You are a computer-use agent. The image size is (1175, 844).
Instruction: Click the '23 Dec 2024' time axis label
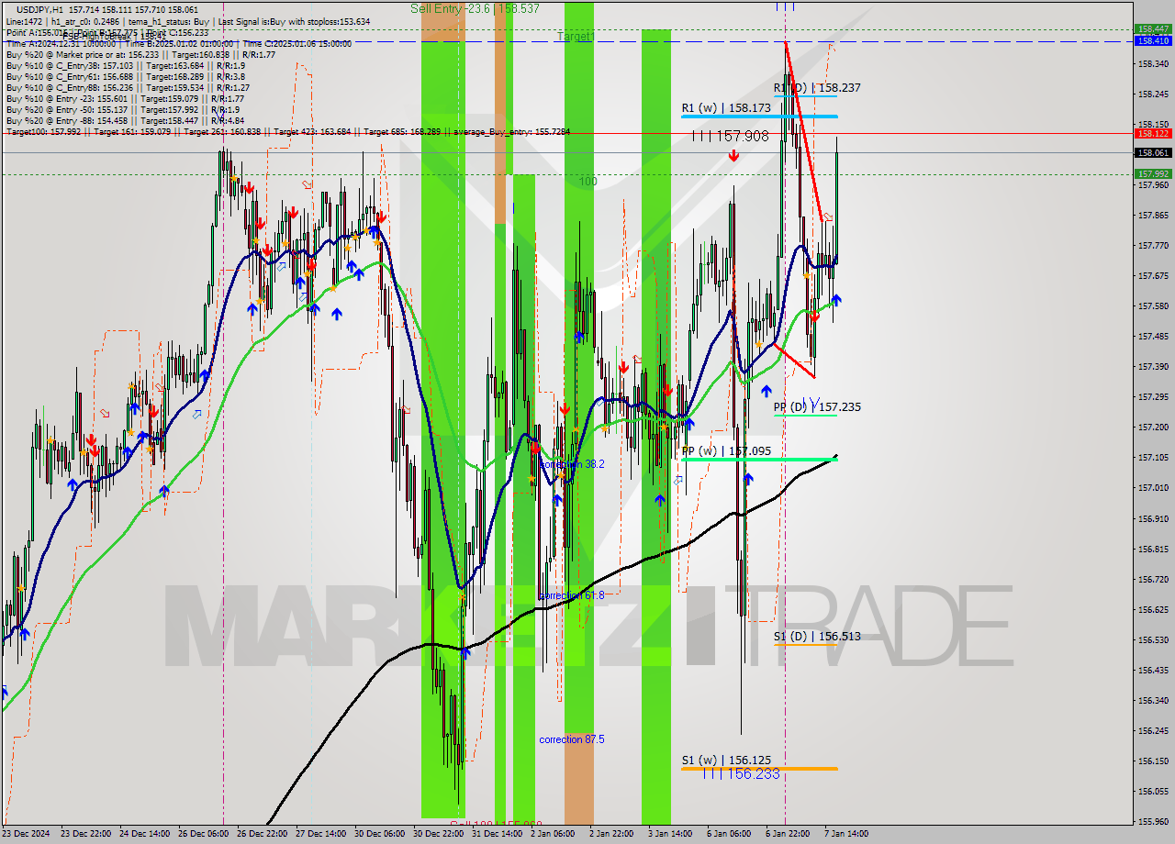pos(28,834)
